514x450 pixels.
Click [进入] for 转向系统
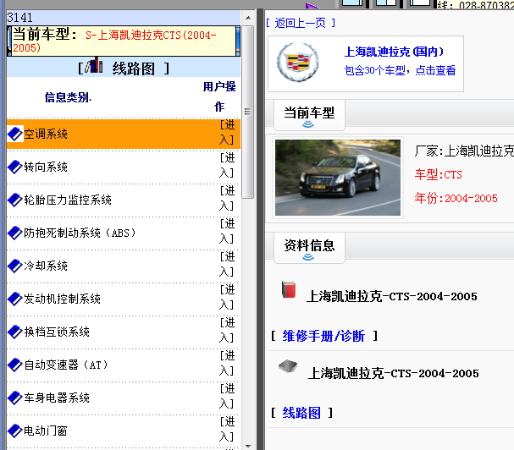(227, 166)
